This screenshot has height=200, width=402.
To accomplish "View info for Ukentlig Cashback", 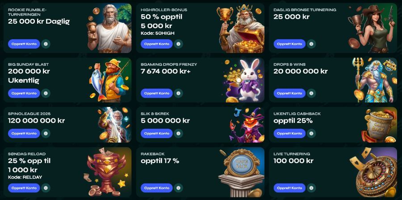I will pyautogui.click(x=311, y=134).
